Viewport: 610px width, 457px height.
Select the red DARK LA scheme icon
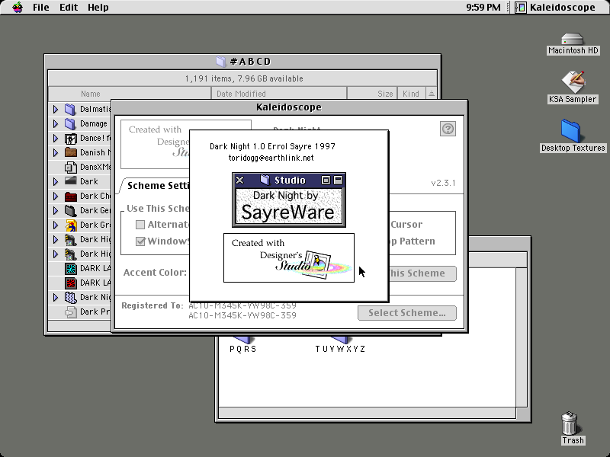tap(70, 283)
